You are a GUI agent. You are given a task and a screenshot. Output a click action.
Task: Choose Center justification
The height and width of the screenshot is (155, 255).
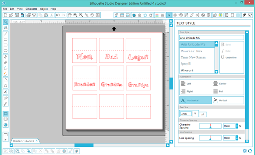pos(220,83)
